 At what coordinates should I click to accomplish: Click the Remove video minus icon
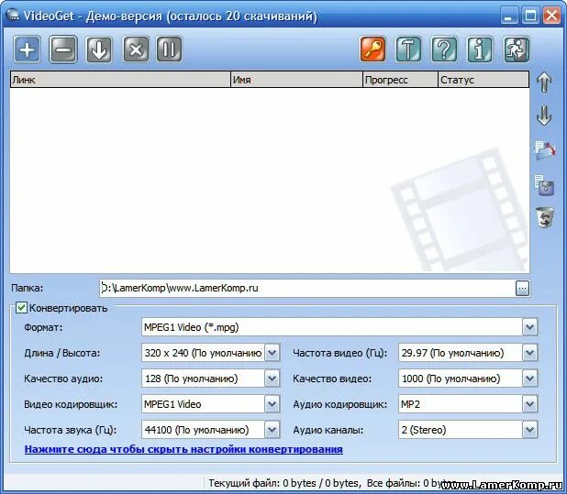click(63, 49)
